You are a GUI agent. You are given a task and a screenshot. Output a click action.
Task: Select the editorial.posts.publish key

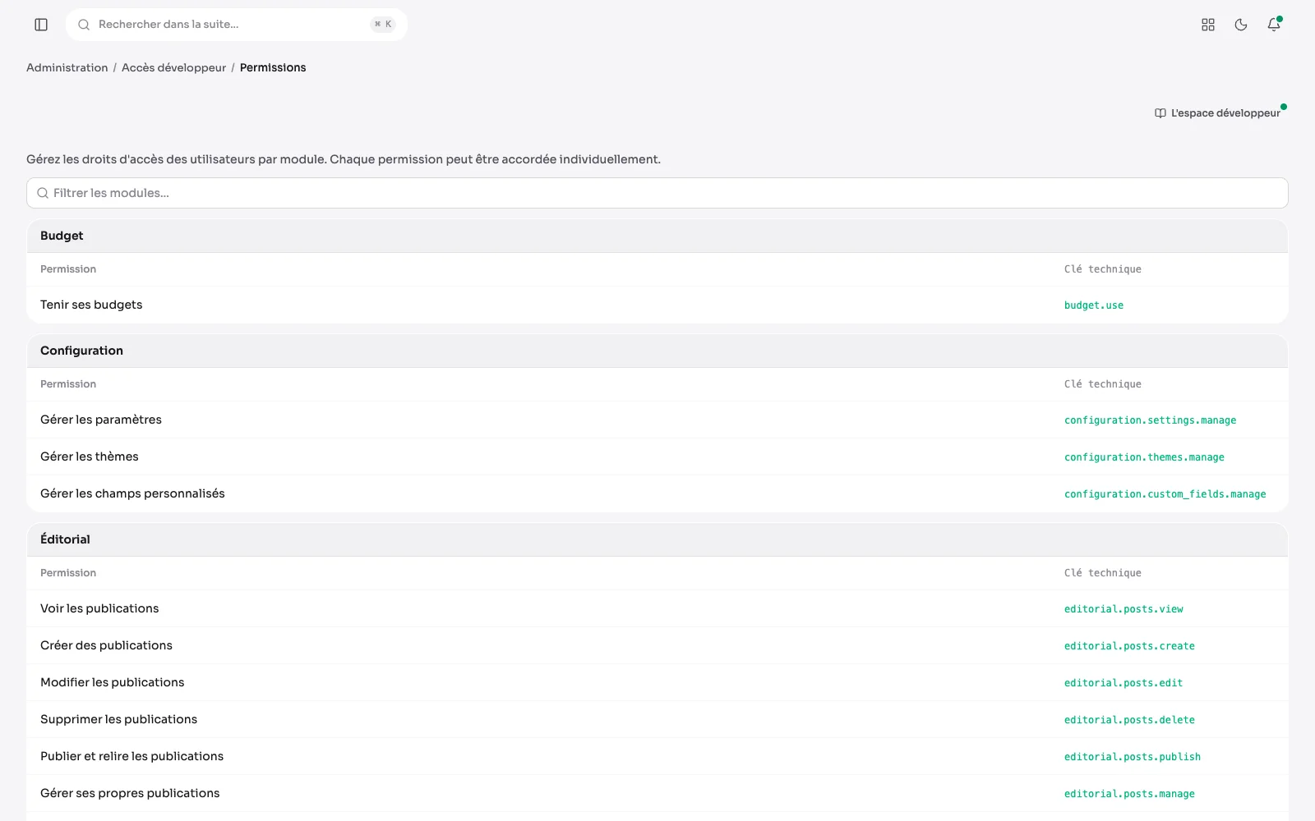click(x=1133, y=757)
